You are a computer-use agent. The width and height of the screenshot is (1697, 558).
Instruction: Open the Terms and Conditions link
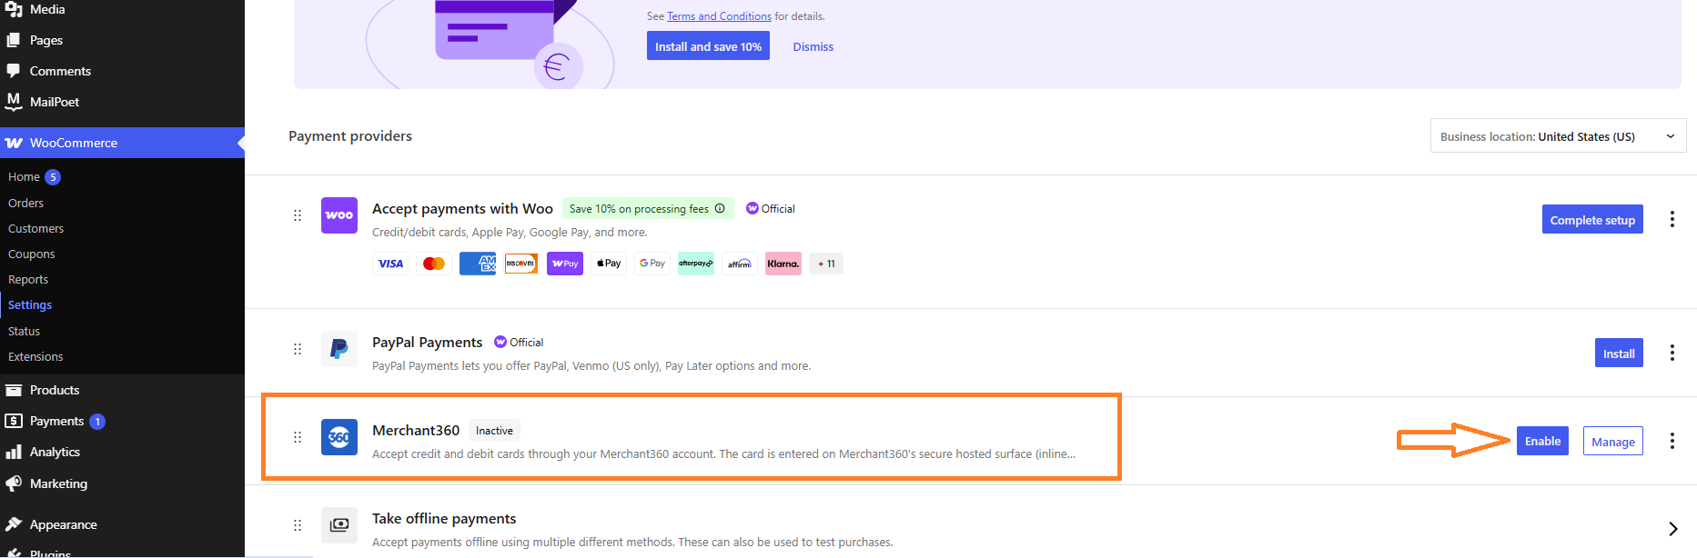719,16
